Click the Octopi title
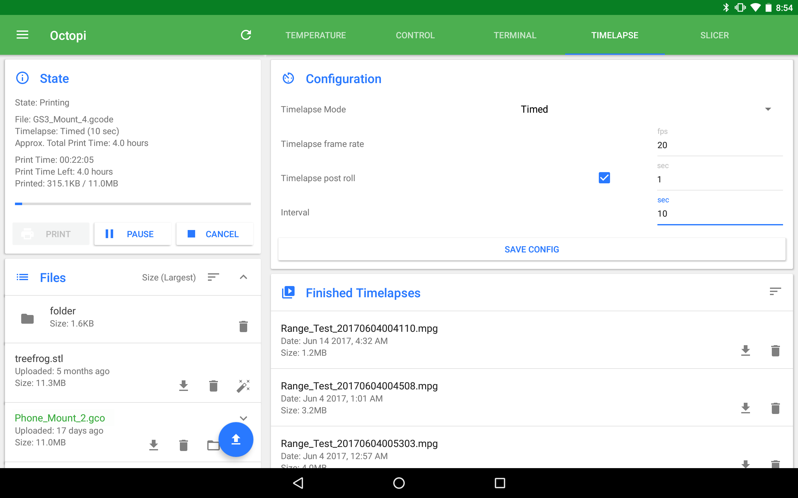The width and height of the screenshot is (798, 498). (68, 35)
